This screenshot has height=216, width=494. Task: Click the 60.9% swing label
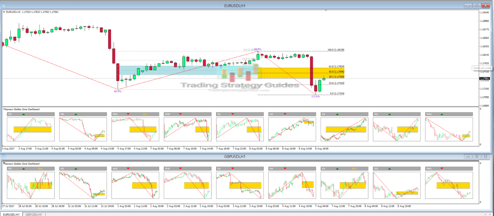click(x=118, y=91)
